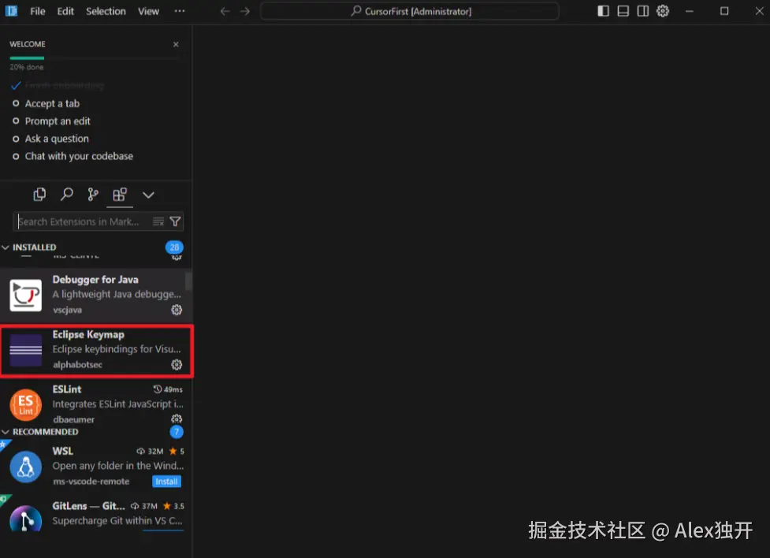Open gear menu for Debugger for Java
770x558 pixels.
pos(177,310)
